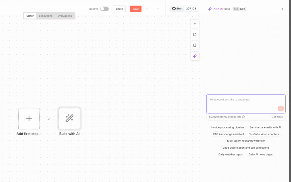Choose Invoice processing pipeline suggestion

228,127
